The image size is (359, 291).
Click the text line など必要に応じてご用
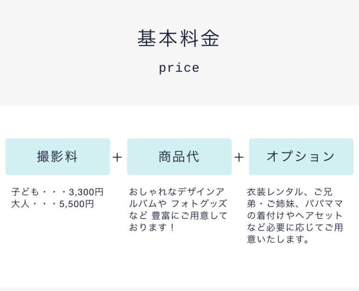(295, 227)
